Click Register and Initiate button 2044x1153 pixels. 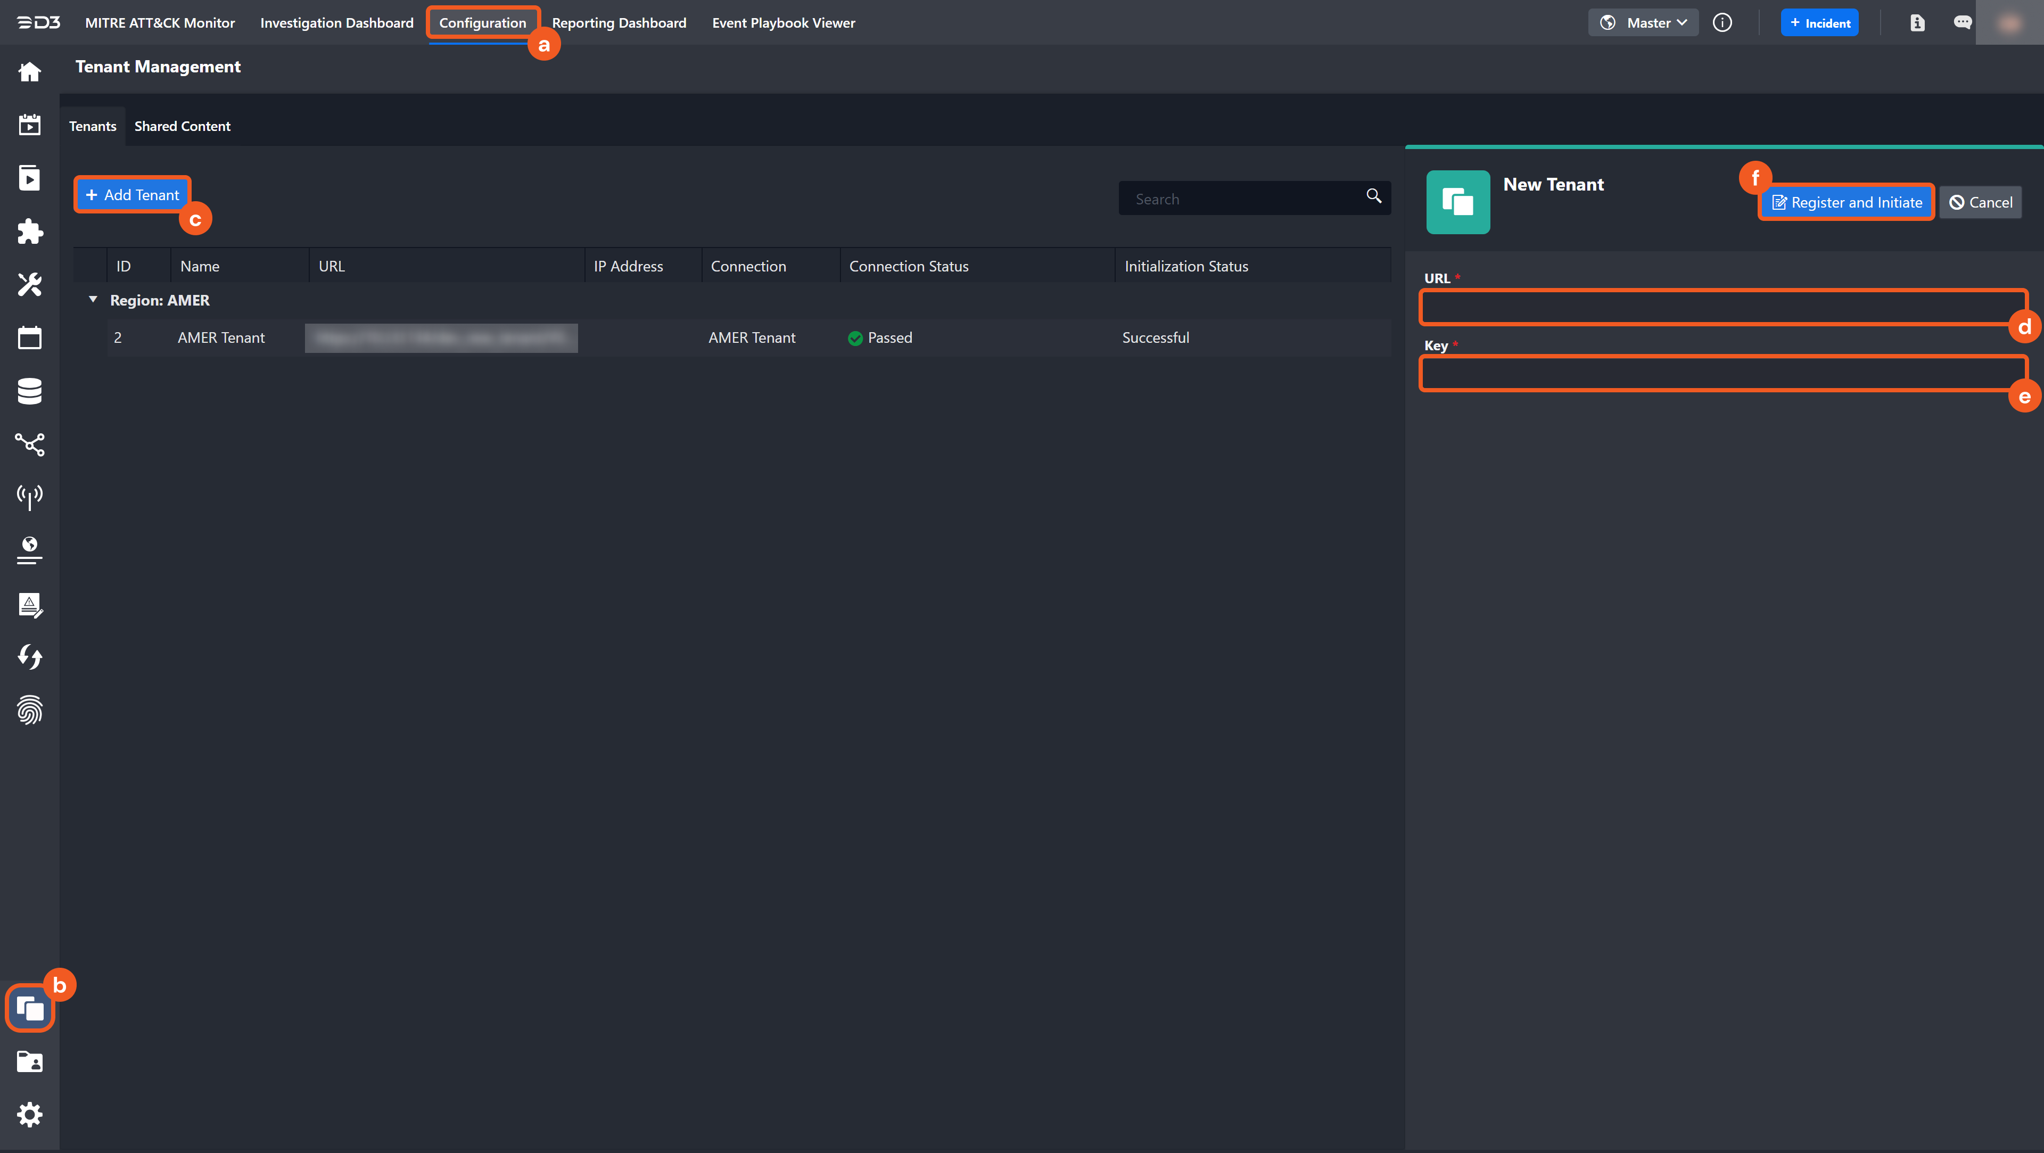coord(1847,202)
